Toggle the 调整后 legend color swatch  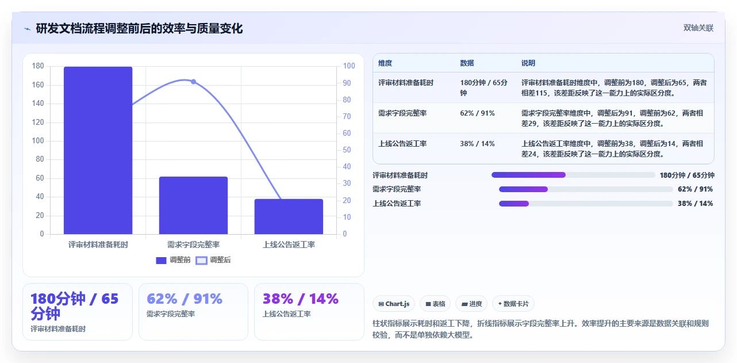(x=201, y=260)
